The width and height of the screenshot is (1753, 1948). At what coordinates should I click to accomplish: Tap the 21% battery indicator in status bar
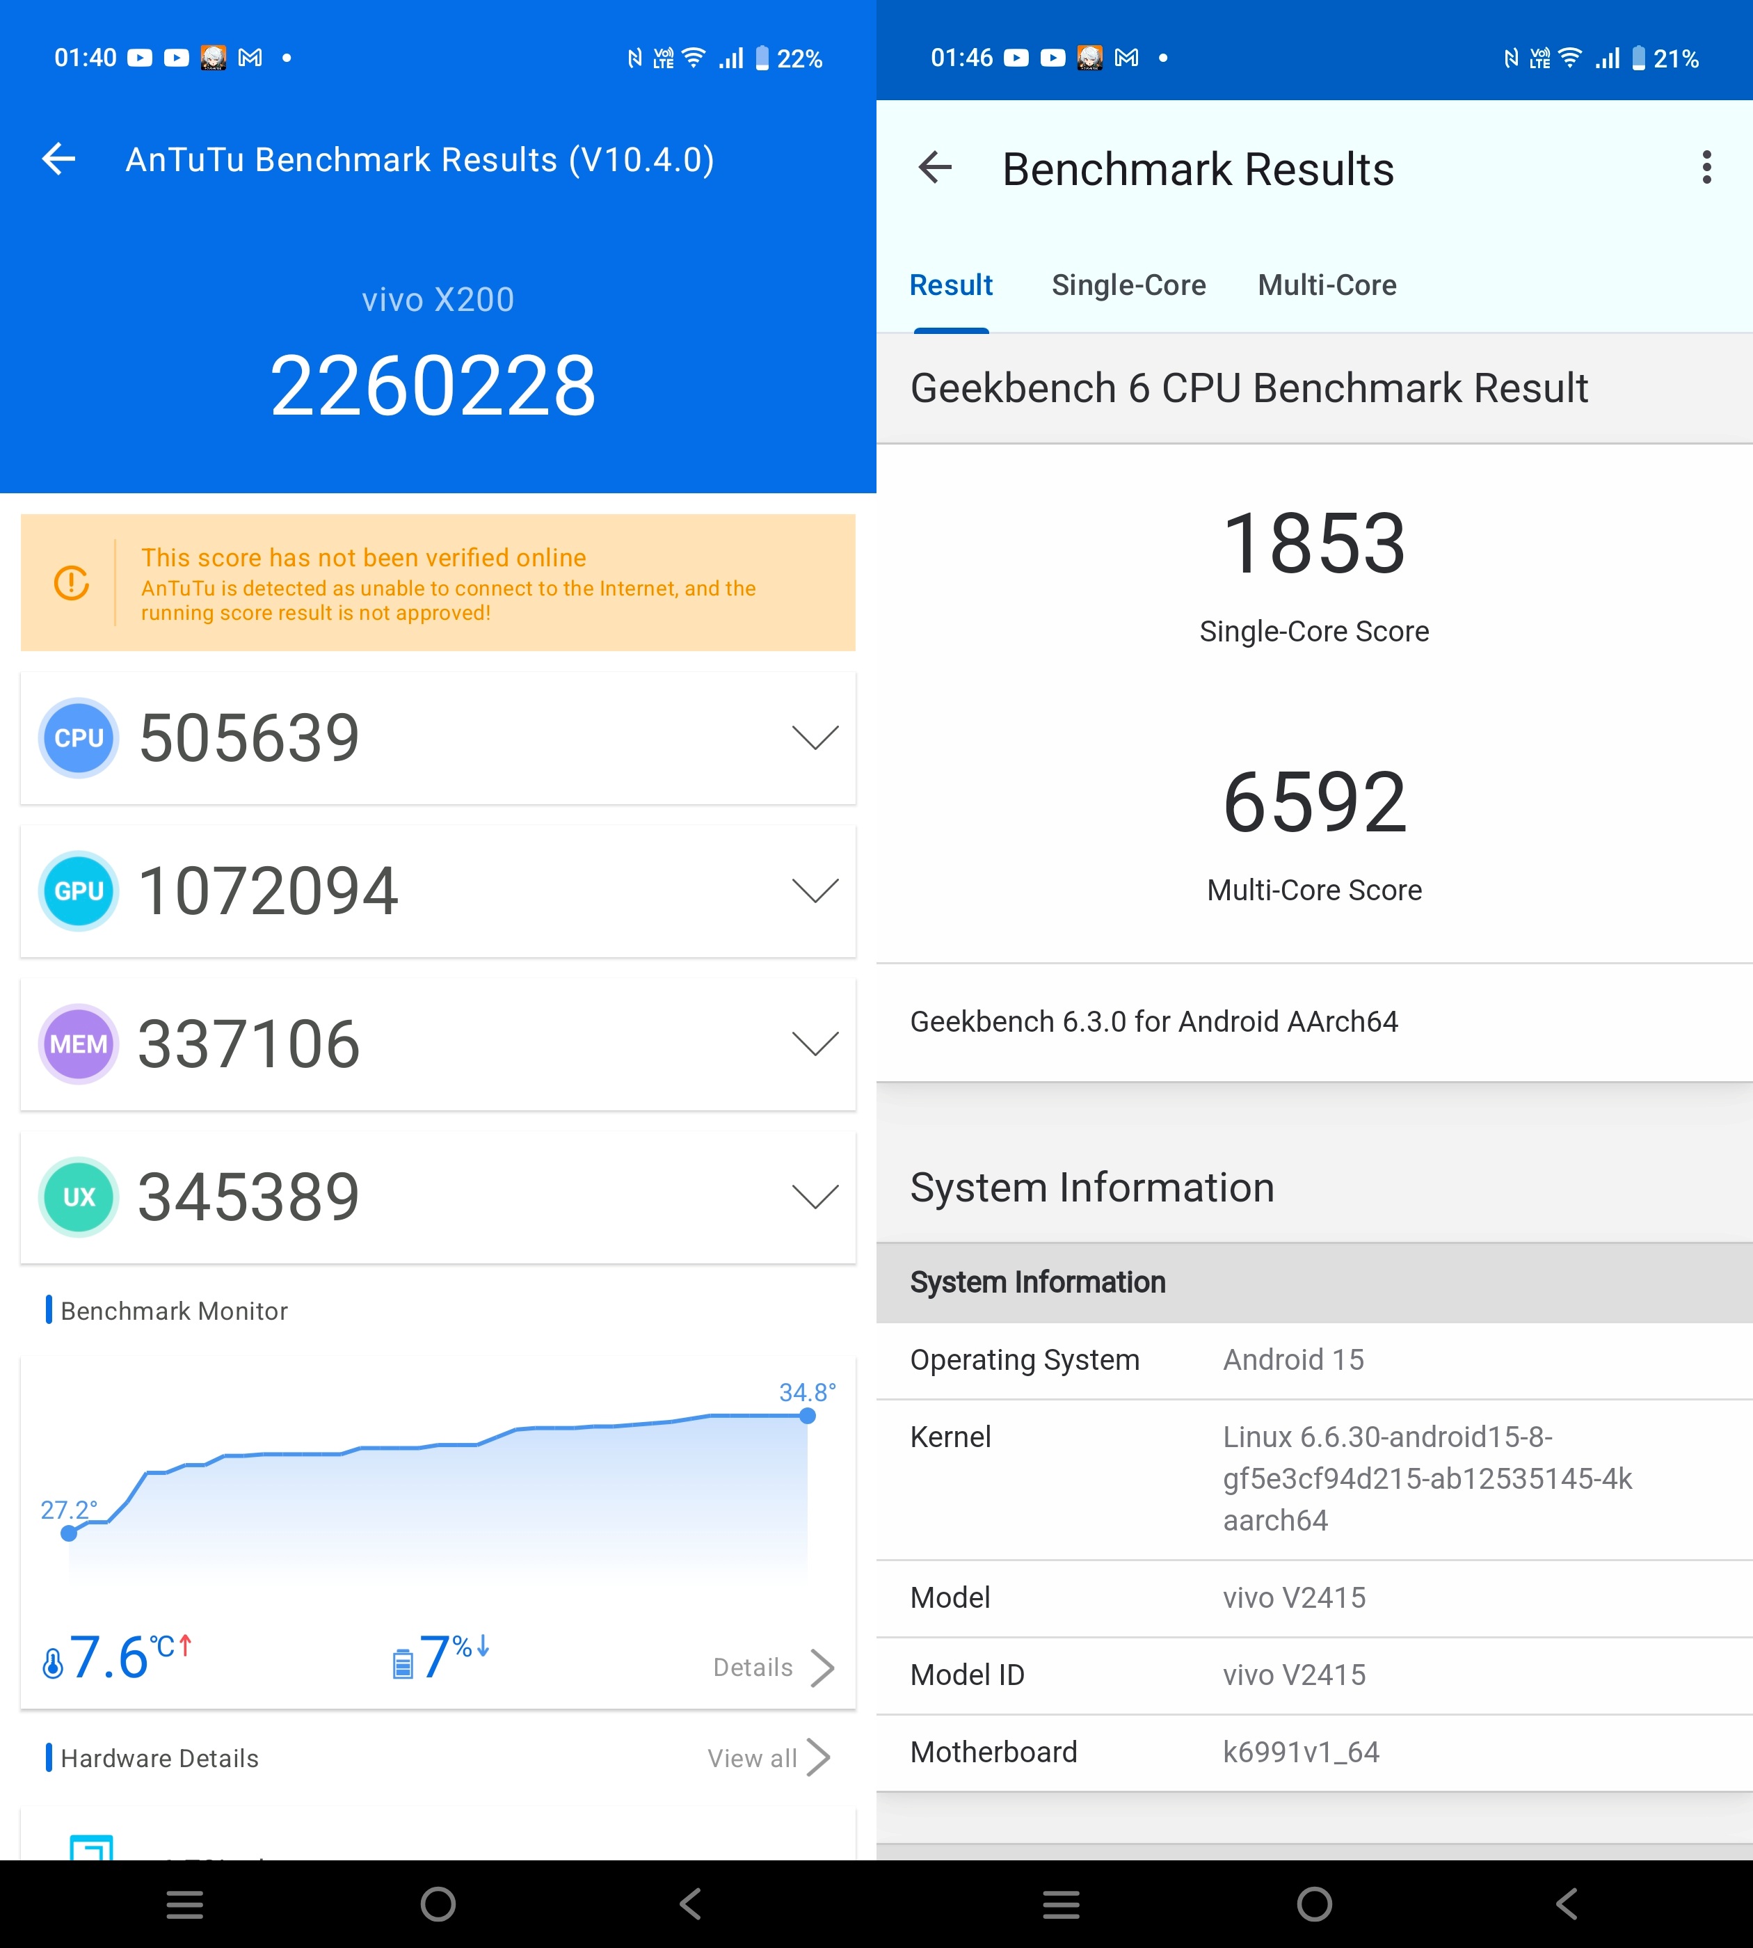point(1665,58)
